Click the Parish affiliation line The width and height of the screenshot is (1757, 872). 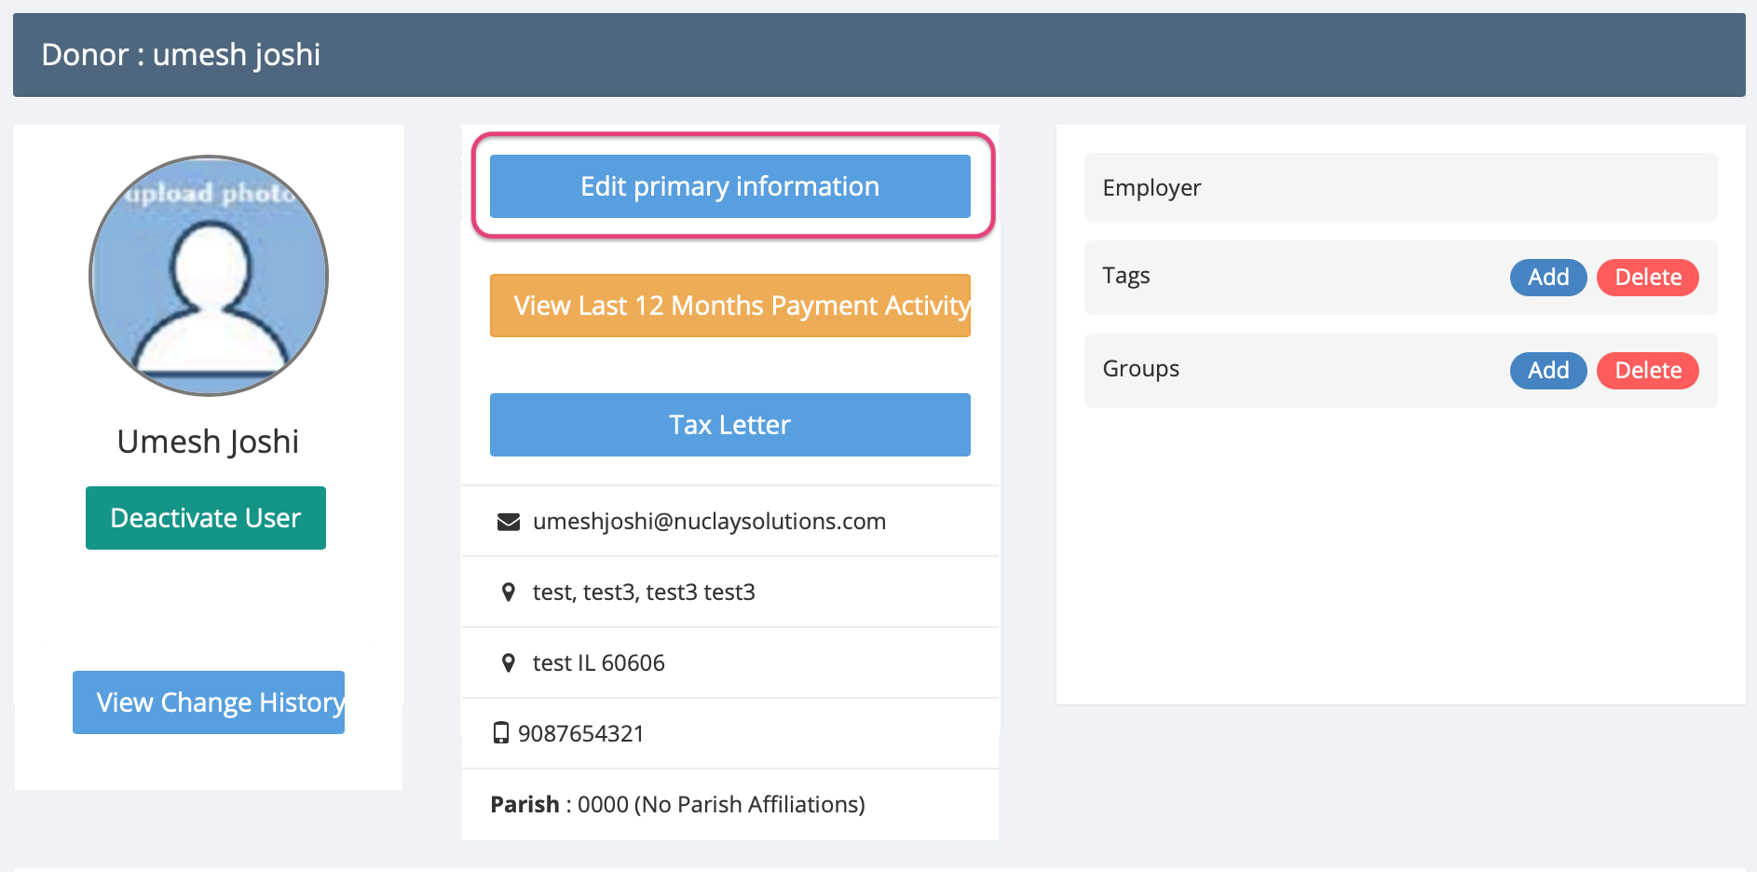pos(678,805)
